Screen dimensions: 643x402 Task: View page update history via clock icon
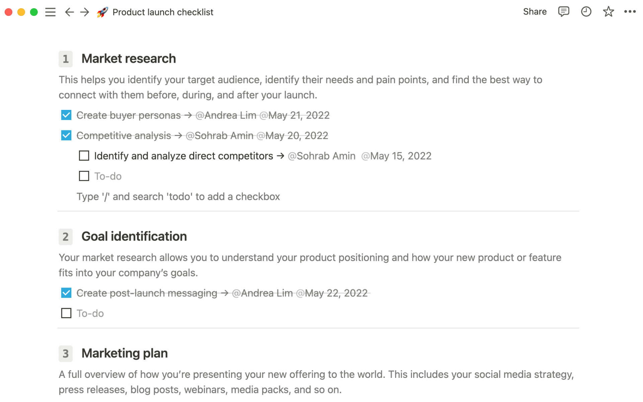[586, 12]
